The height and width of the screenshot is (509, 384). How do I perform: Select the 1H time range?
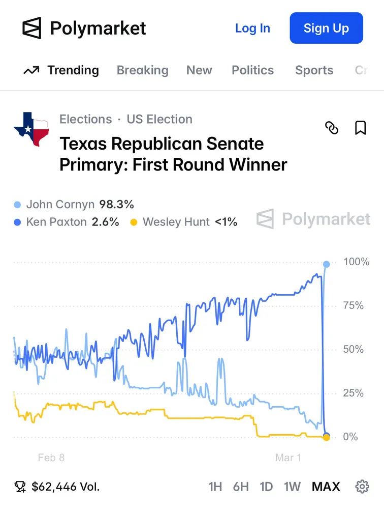click(215, 487)
